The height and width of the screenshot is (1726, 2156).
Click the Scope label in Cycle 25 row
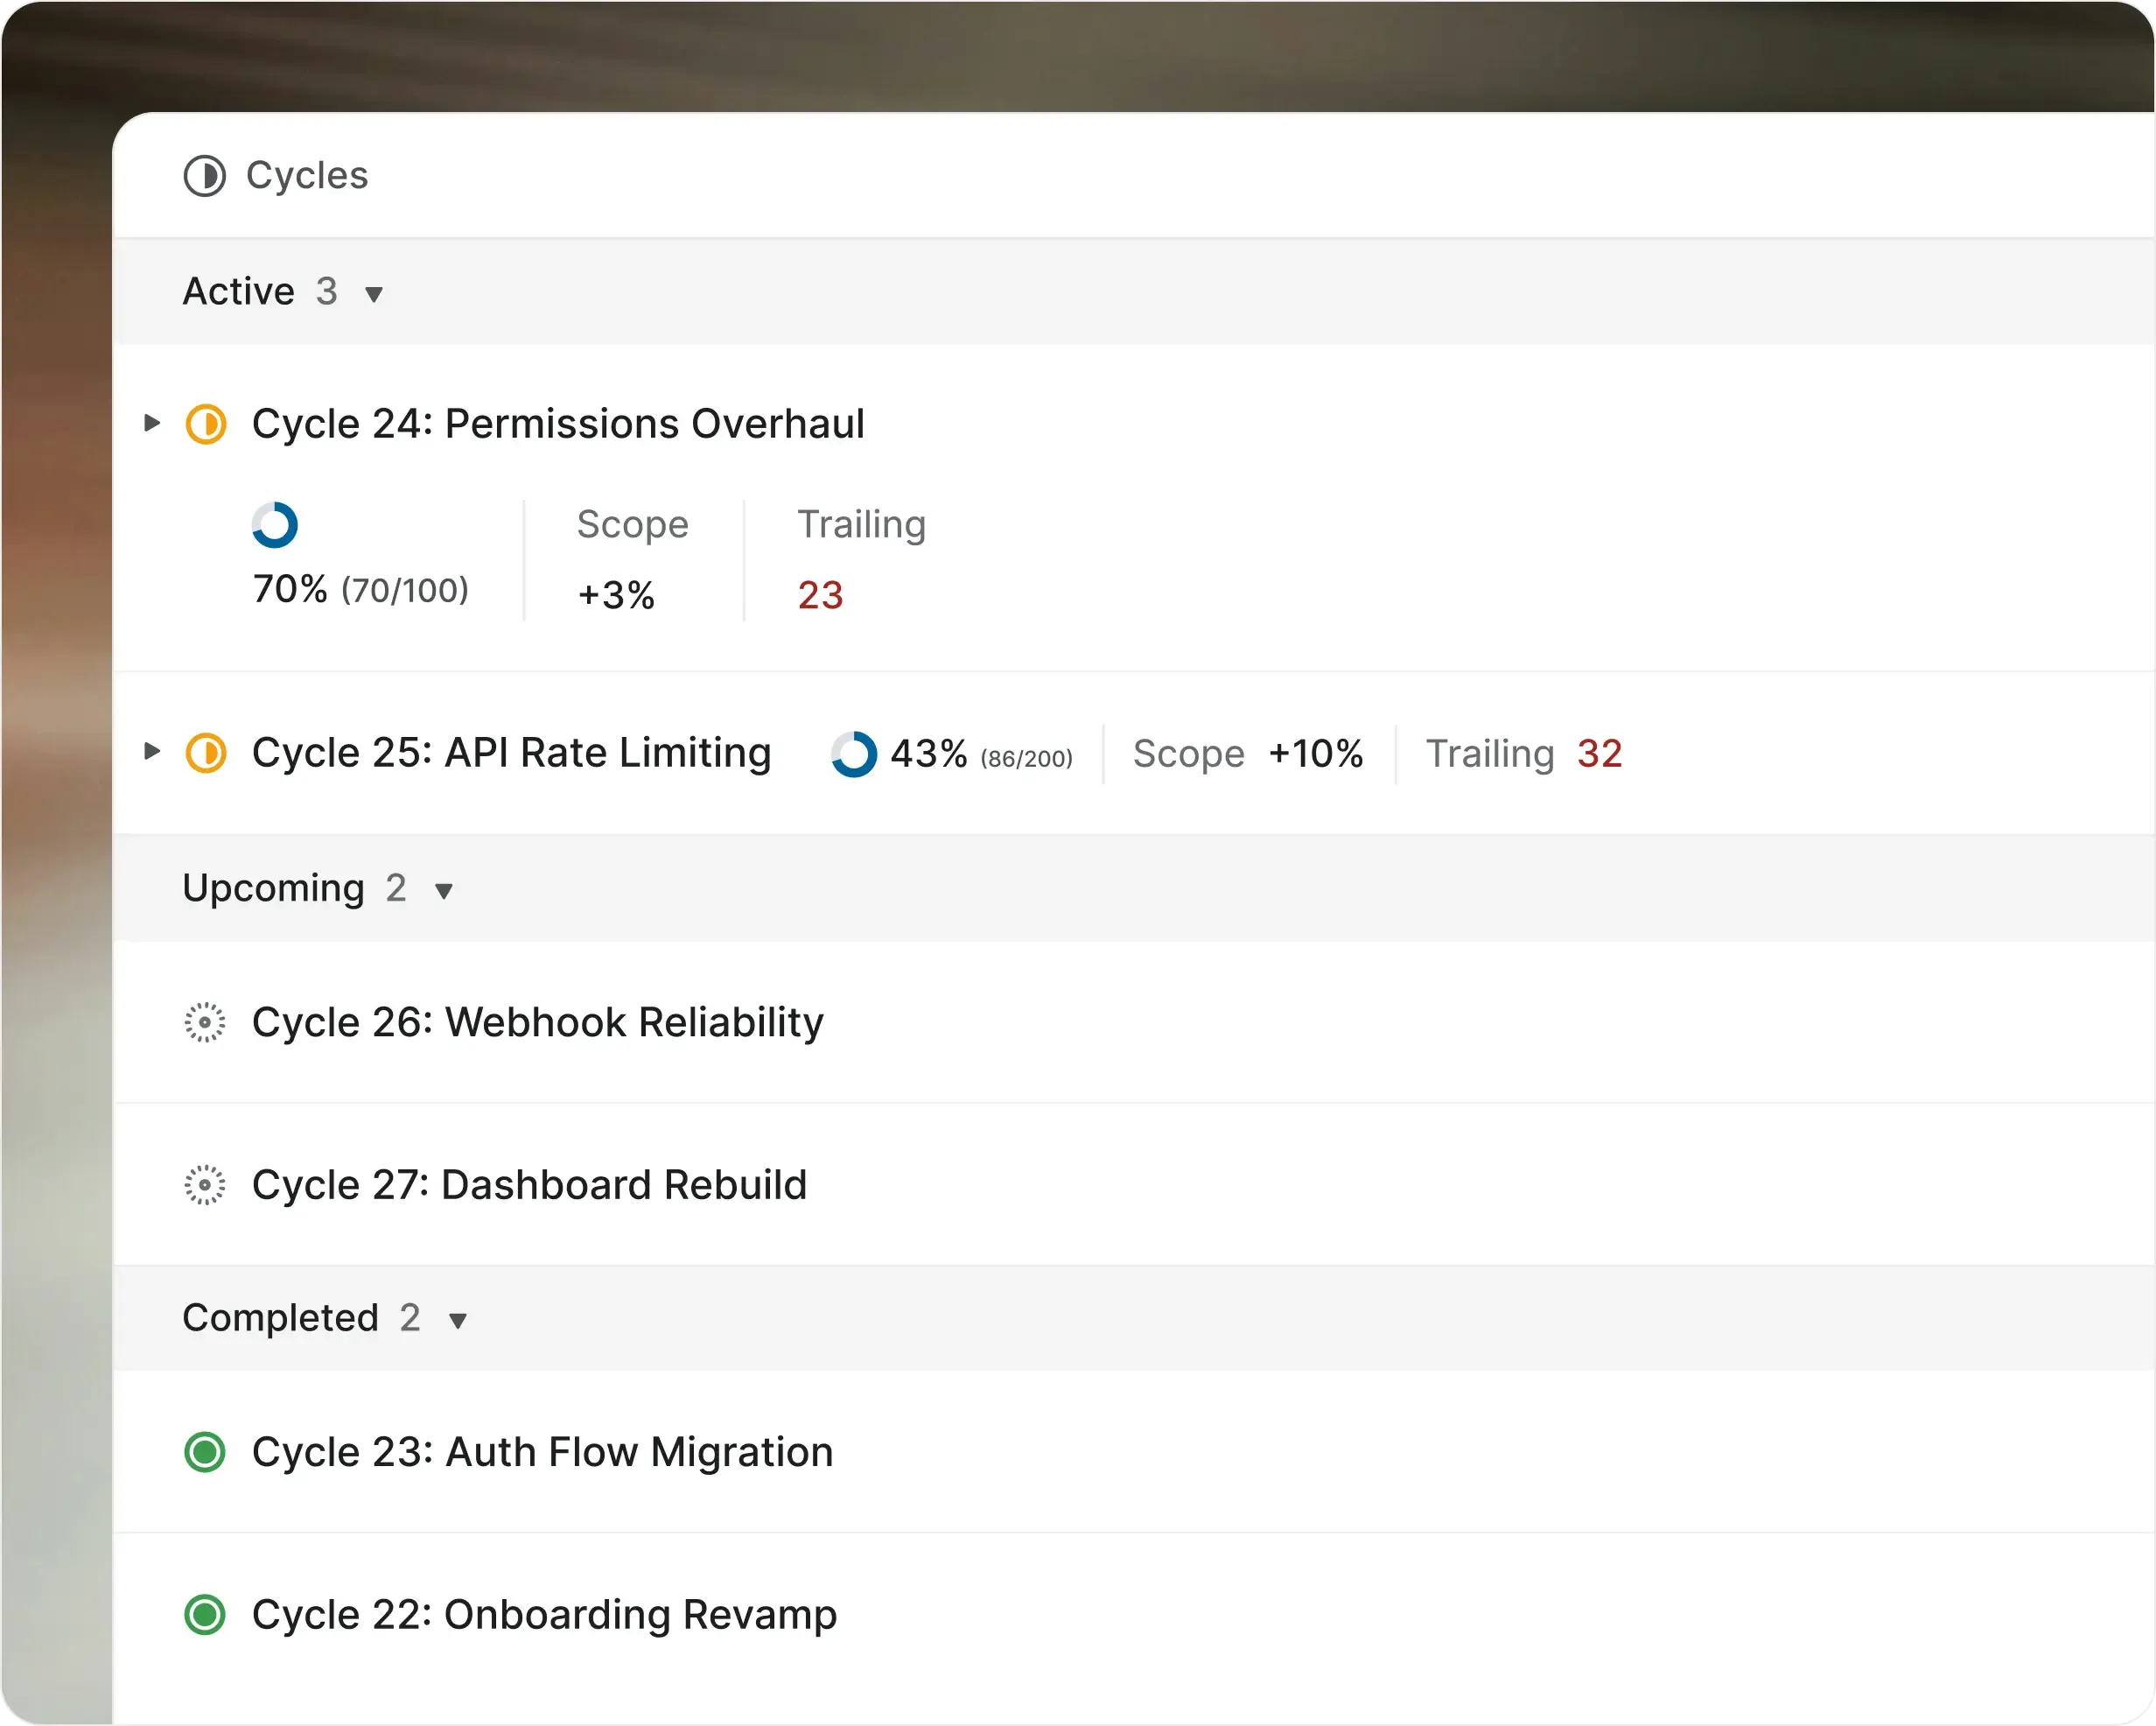coord(1188,754)
